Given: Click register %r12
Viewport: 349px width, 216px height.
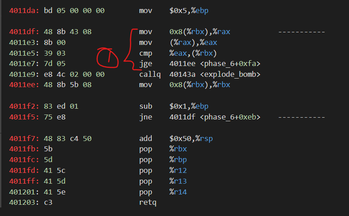Looking at the screenshot, I should tap(178, 170).
